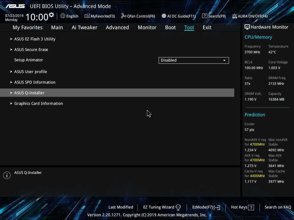Open the Ai Tweaker tab
The width and height of the screenshot is (294, 220).
pos(84,27)
